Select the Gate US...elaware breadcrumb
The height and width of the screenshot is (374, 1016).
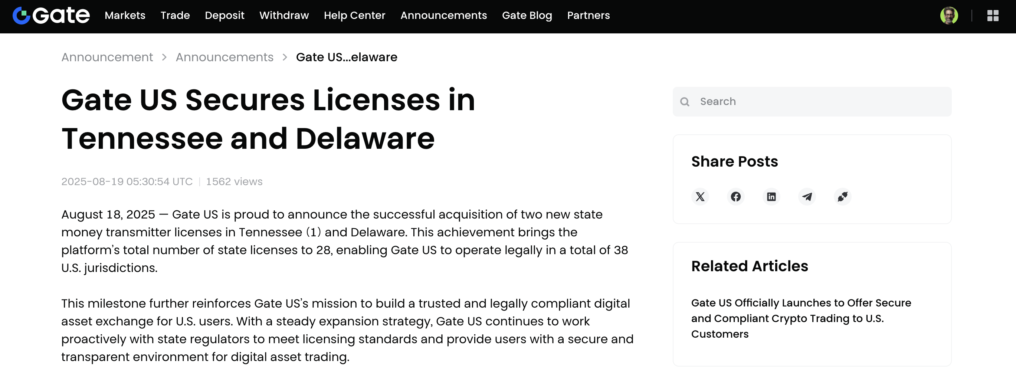click(x=347, y=57)
